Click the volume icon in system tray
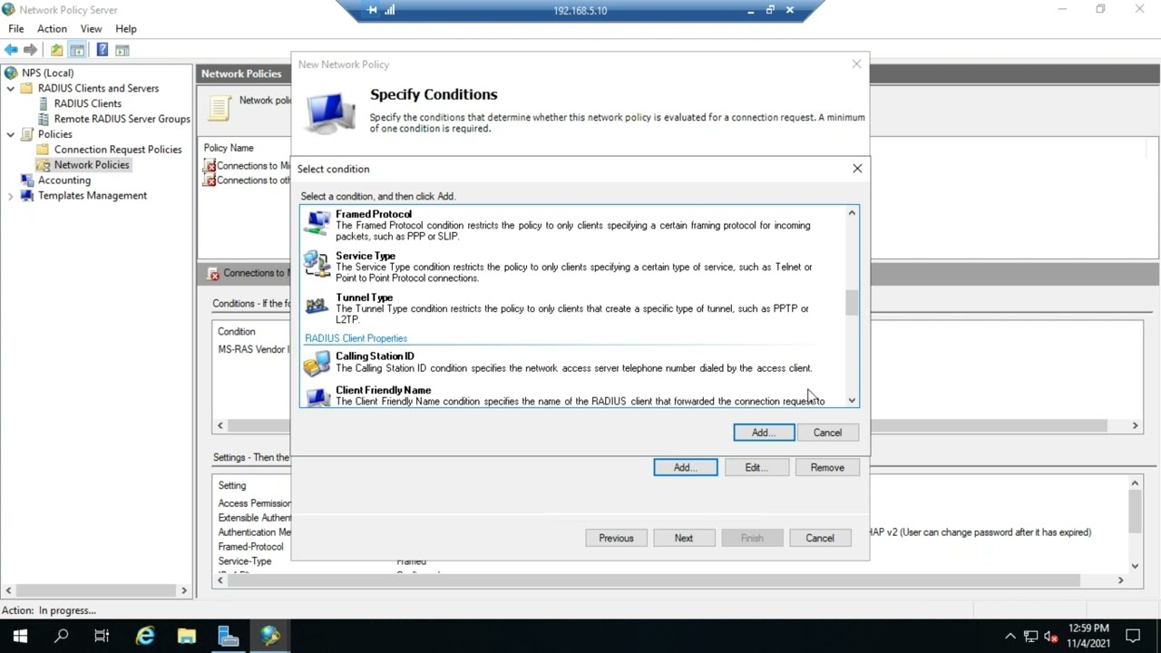This screenshot has width=1161, height=653. tap(1051, 637)
